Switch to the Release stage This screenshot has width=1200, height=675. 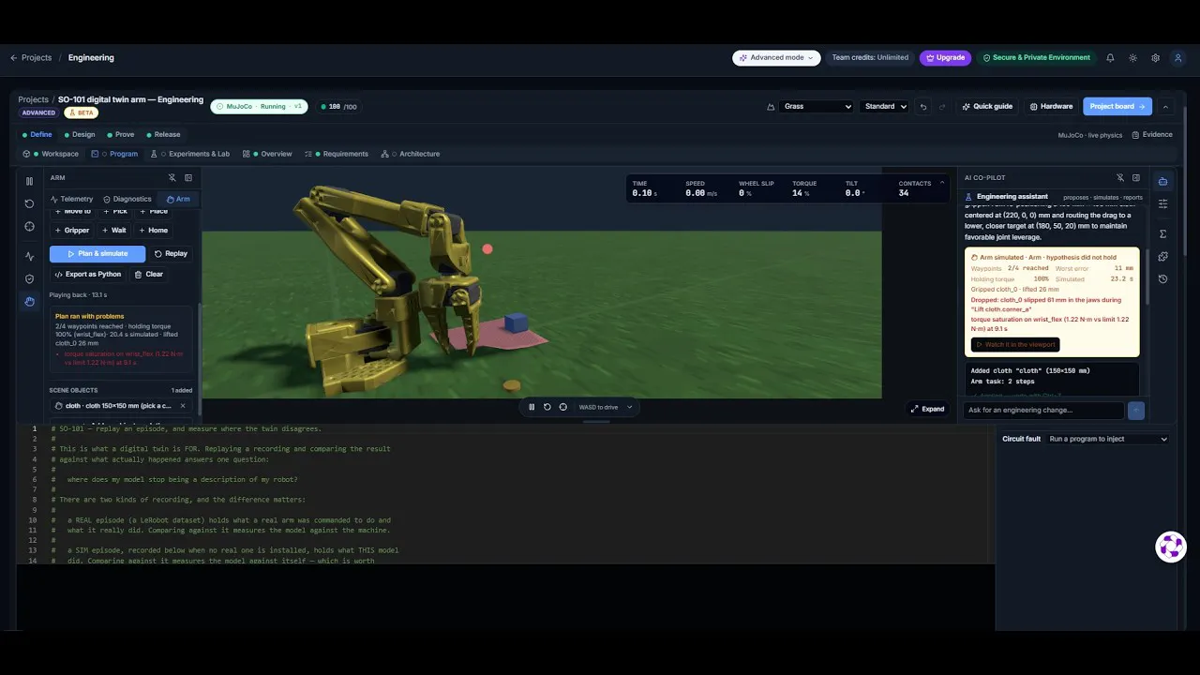[x=162, y=134]
